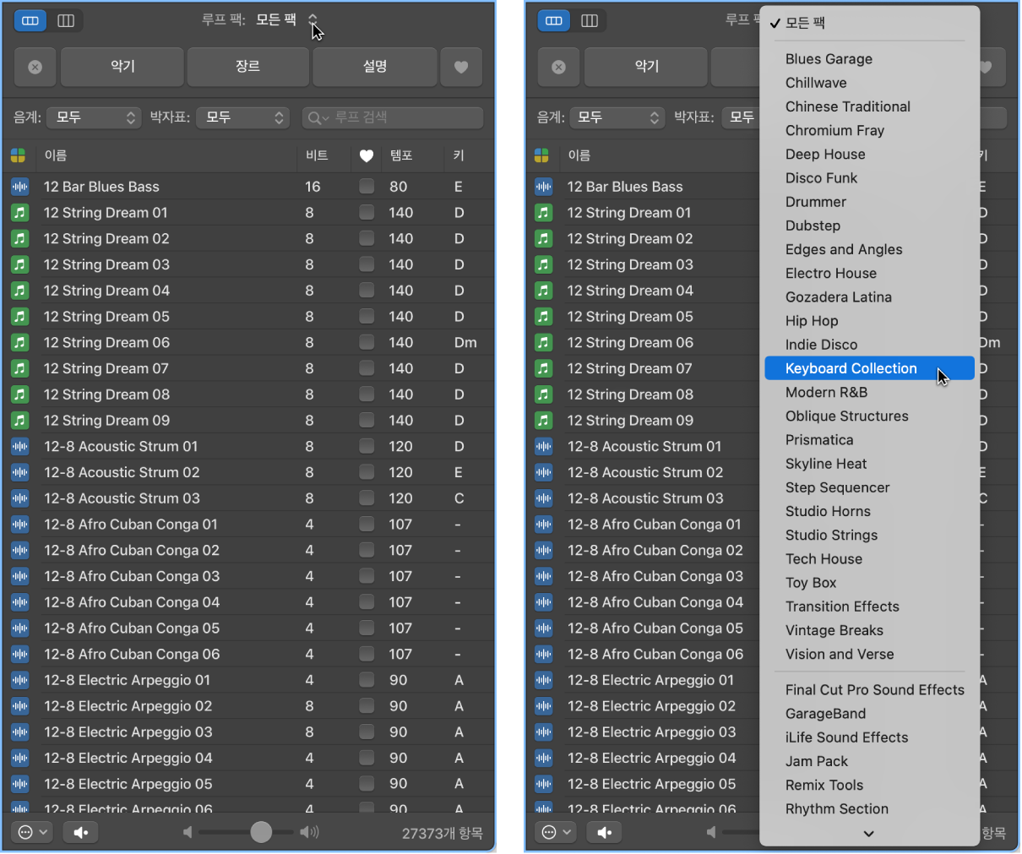Click reset filters X button in right panel
The width and height of the screenshot is (1022, 854).
coord(559,67)
